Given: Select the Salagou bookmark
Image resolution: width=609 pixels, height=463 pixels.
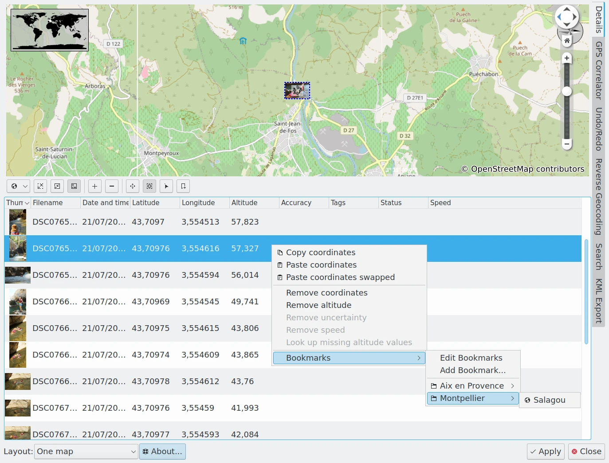Looking at the screenshot, I should pyautogui.click(x=549, y=400).
